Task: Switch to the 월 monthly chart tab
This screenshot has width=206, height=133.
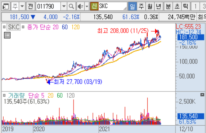Action: 150,6
